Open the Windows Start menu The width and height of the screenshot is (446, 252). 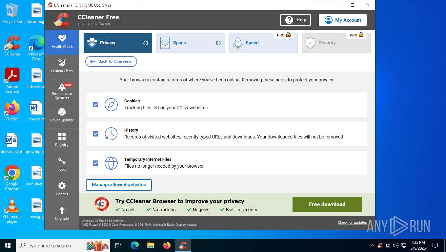[x=8, y=245]
